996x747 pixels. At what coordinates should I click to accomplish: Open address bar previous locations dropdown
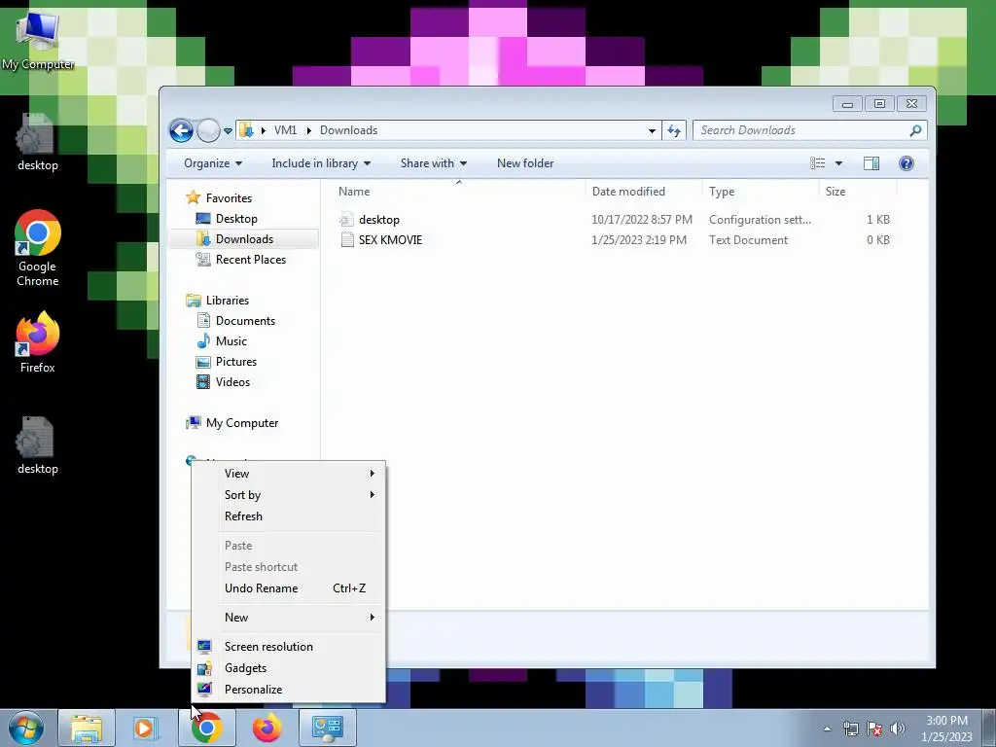click(x=652, y=131)
